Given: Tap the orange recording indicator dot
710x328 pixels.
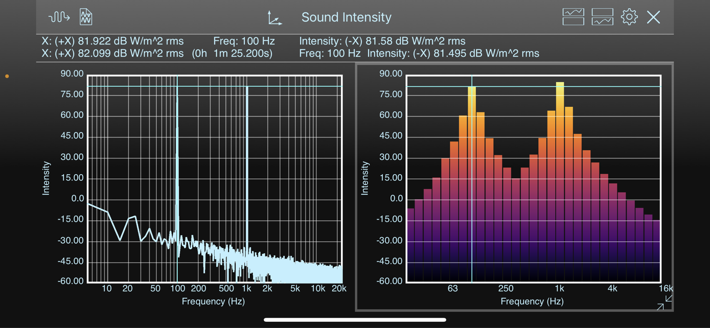Looking at the screenshot, I should click(7, 76).
